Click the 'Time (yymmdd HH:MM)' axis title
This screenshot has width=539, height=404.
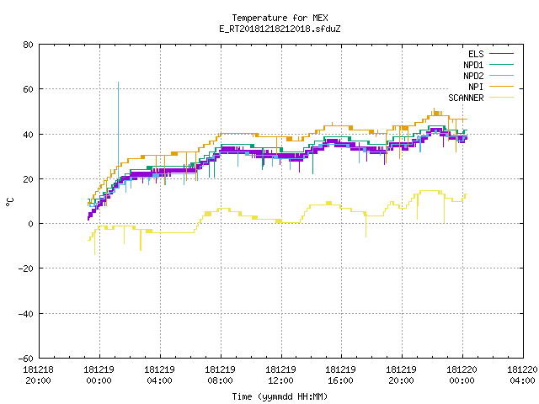click(x=280, y=396)
